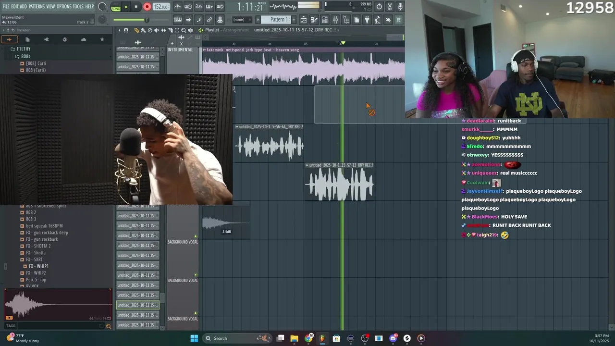Screen dimensions: 615x346
Task: Toggle the playlist snap magnet icon
Action: (x=126, y=30)
